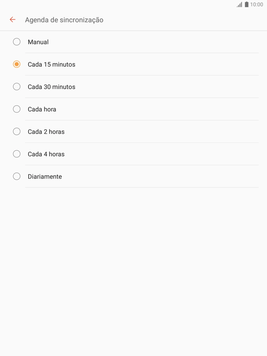Check the Diariamente radio button

[x=17, y=176]
